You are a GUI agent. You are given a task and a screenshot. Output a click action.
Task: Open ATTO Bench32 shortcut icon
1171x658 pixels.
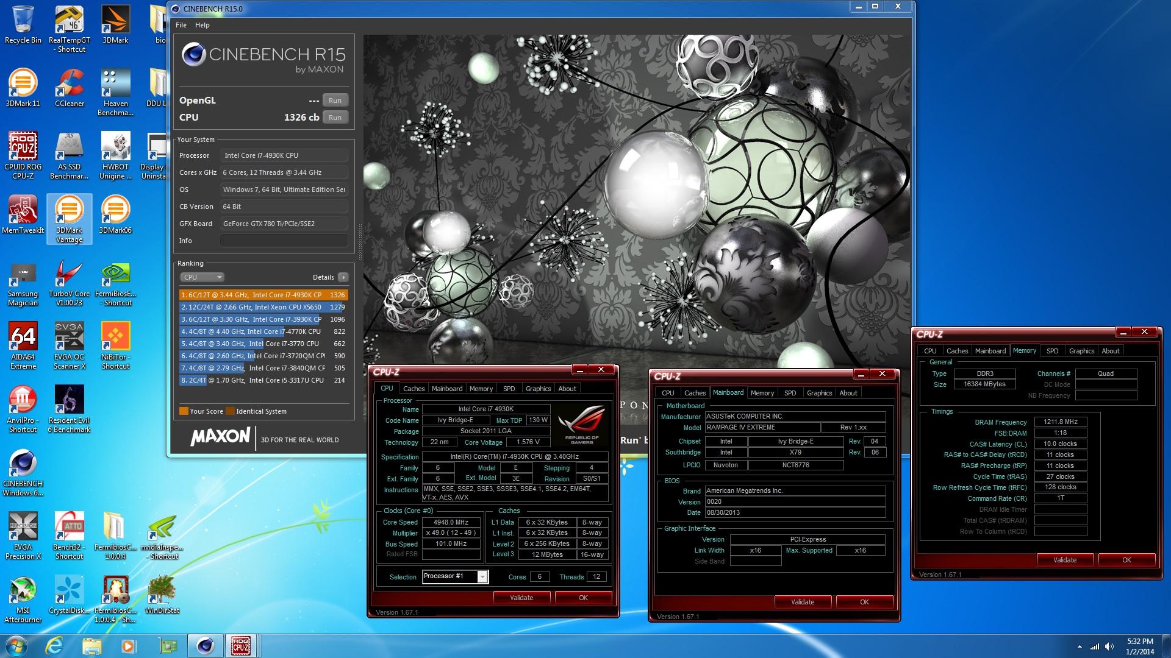(x=69, y=536)
